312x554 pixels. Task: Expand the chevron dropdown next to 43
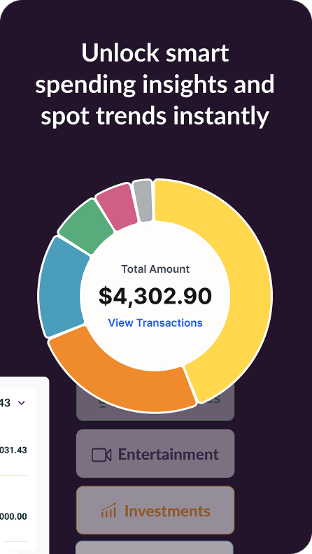click(21, 403)
